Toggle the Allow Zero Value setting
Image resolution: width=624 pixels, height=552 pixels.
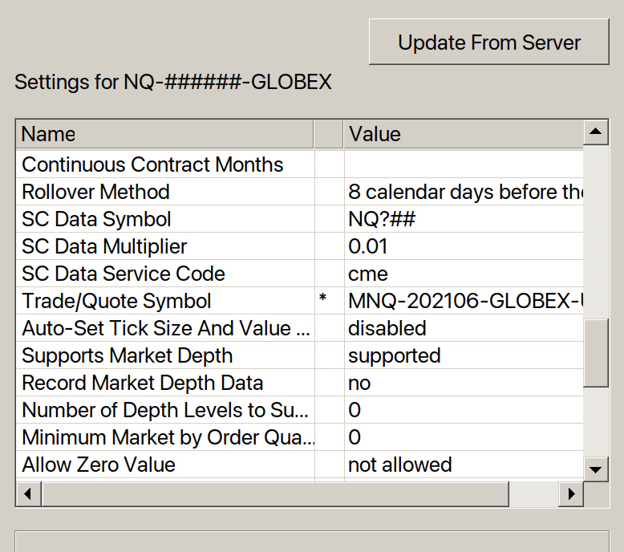point(463,465)
